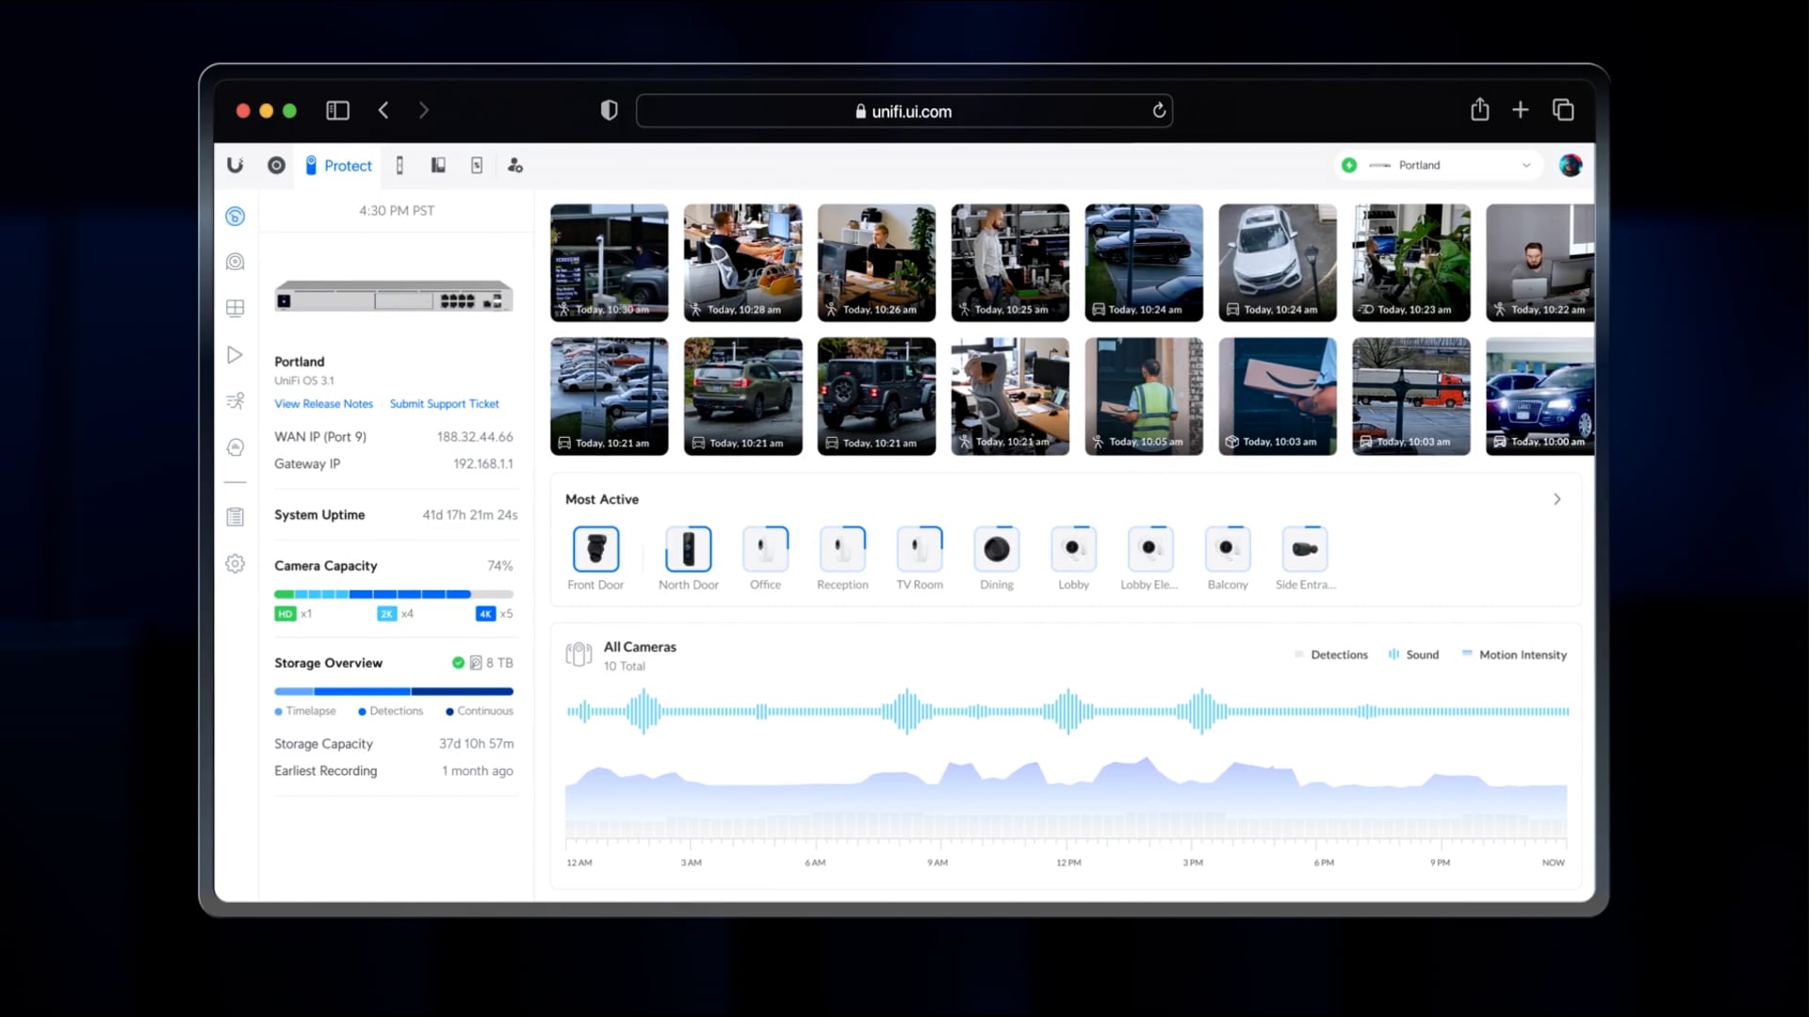Open the Today 10:25 am detection thumbnail
Viewport: 1809px width, 1017px height.
1010,263
